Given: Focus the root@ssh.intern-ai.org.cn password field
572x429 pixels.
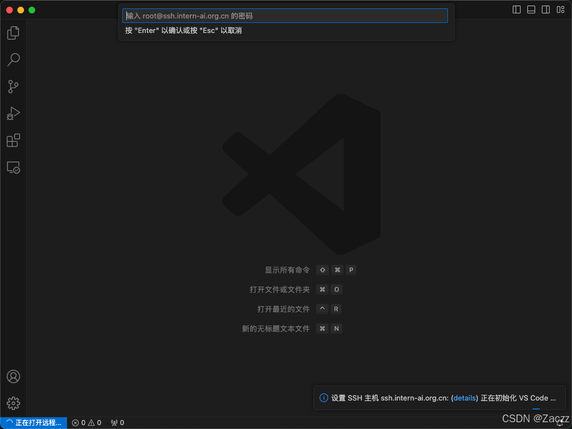Looking at the screenshot, I should [x=285, y=16].
